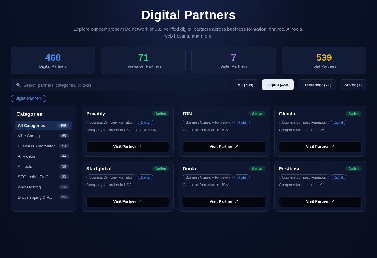Click the Digital tag on ITIN card

coord(242,122)
